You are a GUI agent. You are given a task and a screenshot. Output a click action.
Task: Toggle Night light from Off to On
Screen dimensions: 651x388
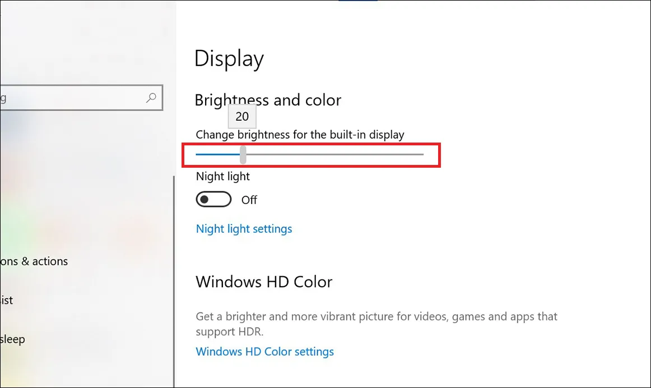213,199
